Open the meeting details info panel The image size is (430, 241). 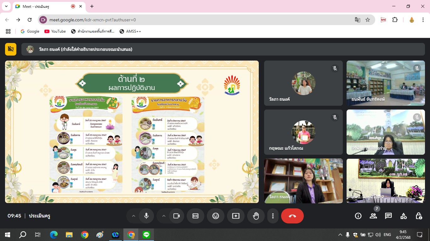pos(358,216)
